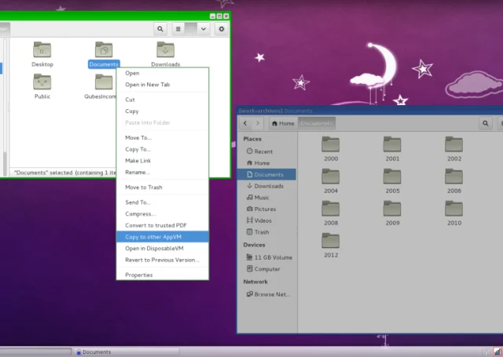Click Convert to trusted PDF
This screenshot has width=503, height=357.
(162, 225)
